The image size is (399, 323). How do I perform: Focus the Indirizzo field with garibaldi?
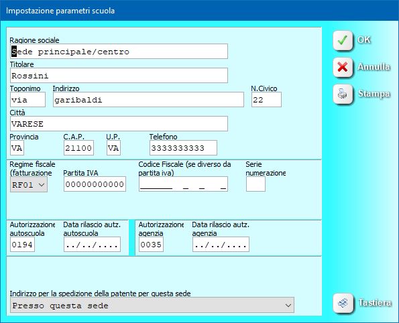point(148,100)
